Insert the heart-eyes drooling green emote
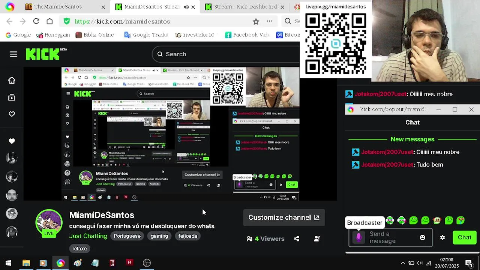This screenshot has height=270, width=480. (x=460, y=220)
